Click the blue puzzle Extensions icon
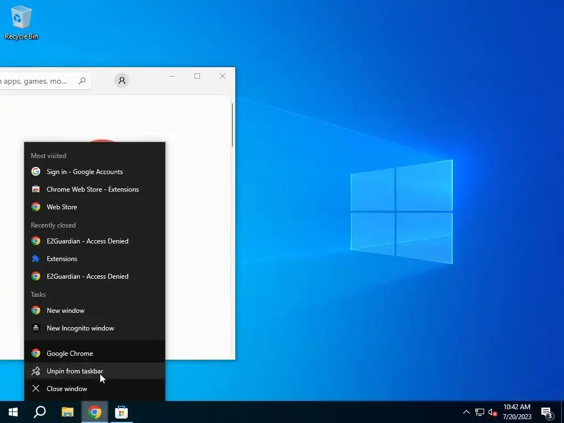 36,259
